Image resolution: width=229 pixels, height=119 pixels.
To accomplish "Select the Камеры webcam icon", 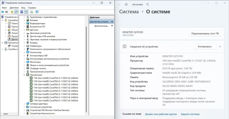I will tap(28, 43).
